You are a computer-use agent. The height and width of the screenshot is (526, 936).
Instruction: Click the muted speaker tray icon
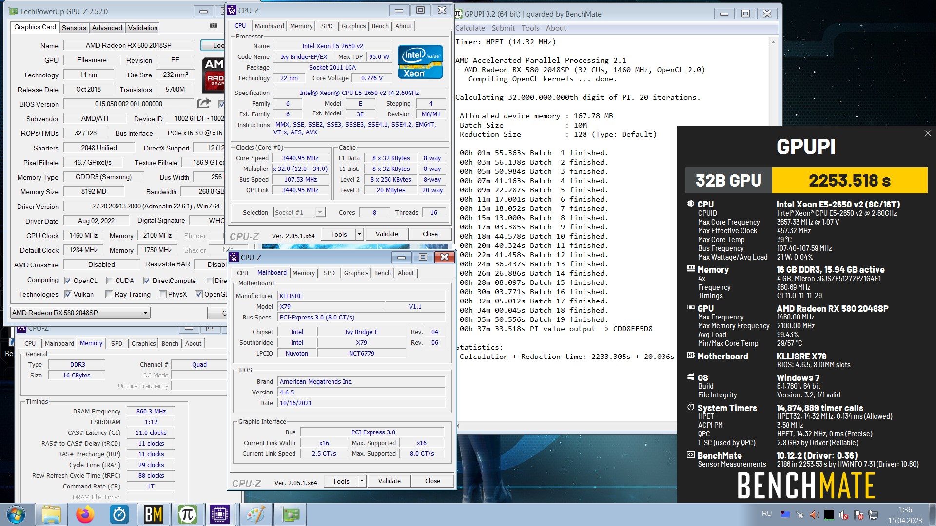click(844, 514)
